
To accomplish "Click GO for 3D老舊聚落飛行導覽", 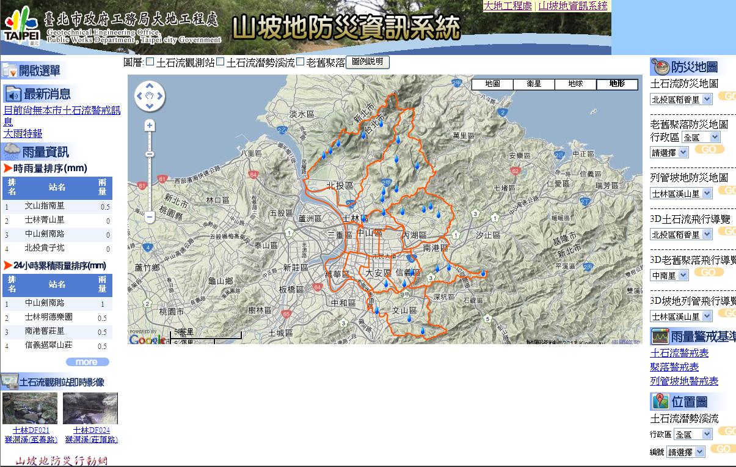I will tap(709, 272).
